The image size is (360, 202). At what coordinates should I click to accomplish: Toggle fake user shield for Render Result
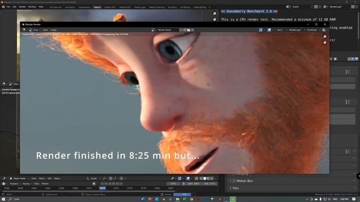tap(181, 30)
